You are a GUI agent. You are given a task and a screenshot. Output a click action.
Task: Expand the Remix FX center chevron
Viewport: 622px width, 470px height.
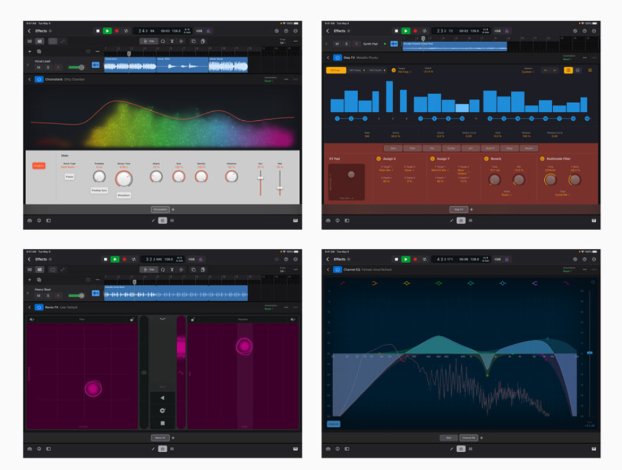(162, 319)
